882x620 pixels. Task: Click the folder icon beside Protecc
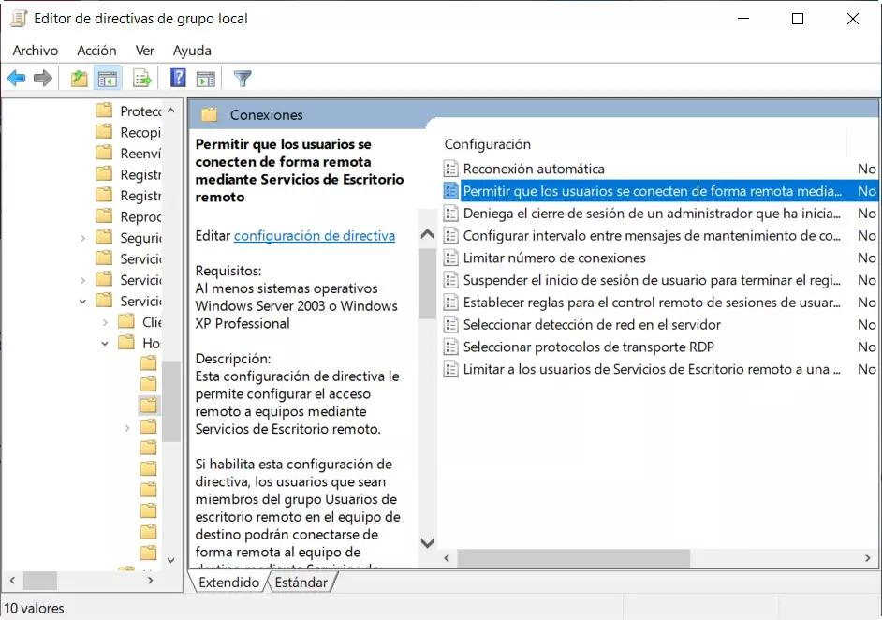tap(104, 111)
